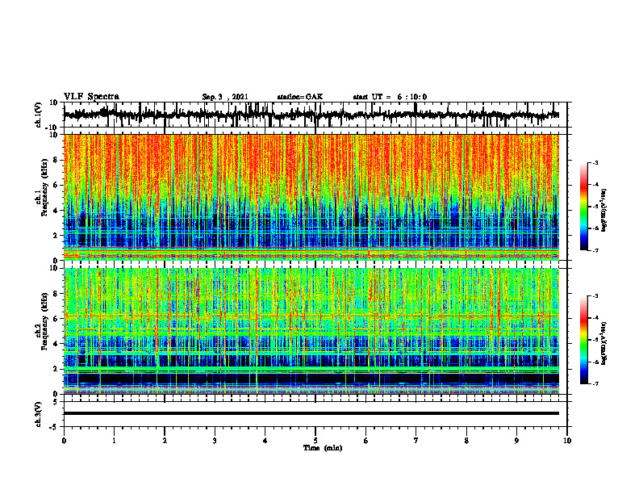Click the "6" tick on ch.2 frequency axis
This screenshot has width=639, height=494.
click(56, 319)
